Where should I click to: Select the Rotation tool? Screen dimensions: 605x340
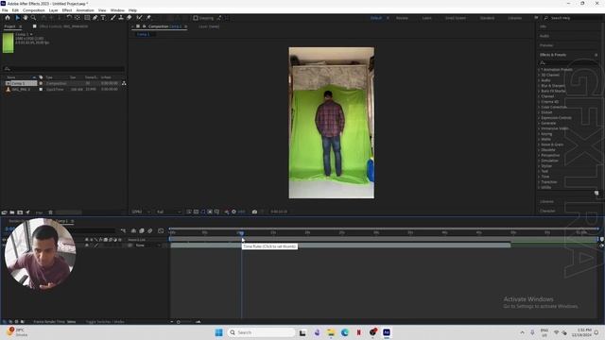tap(69, 18)
